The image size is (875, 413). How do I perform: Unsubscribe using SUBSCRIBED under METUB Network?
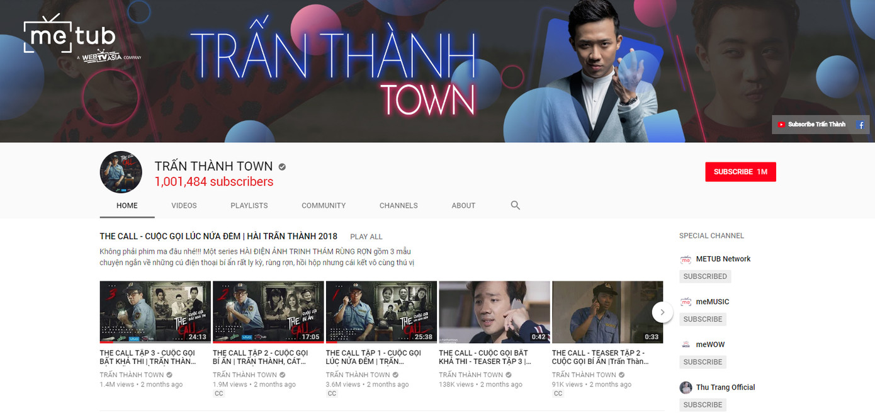tap(705, 276)
